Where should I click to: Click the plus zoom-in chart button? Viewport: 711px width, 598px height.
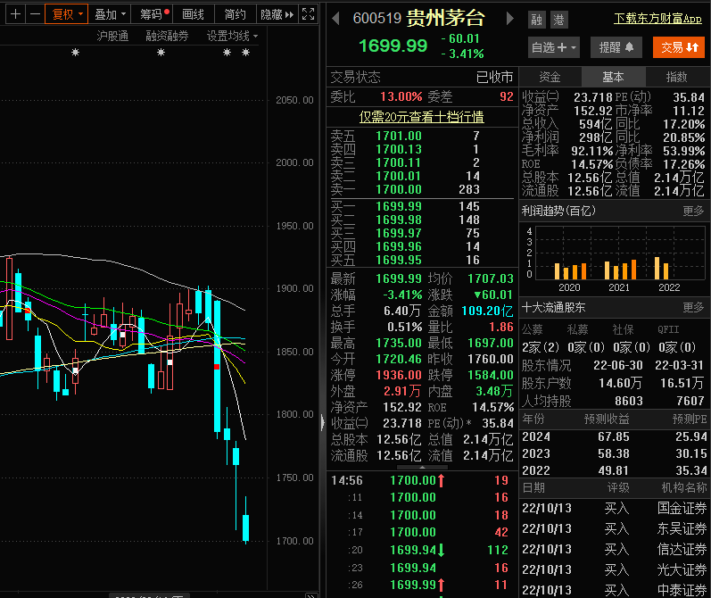pyautogui.click(x=15, y=14)
